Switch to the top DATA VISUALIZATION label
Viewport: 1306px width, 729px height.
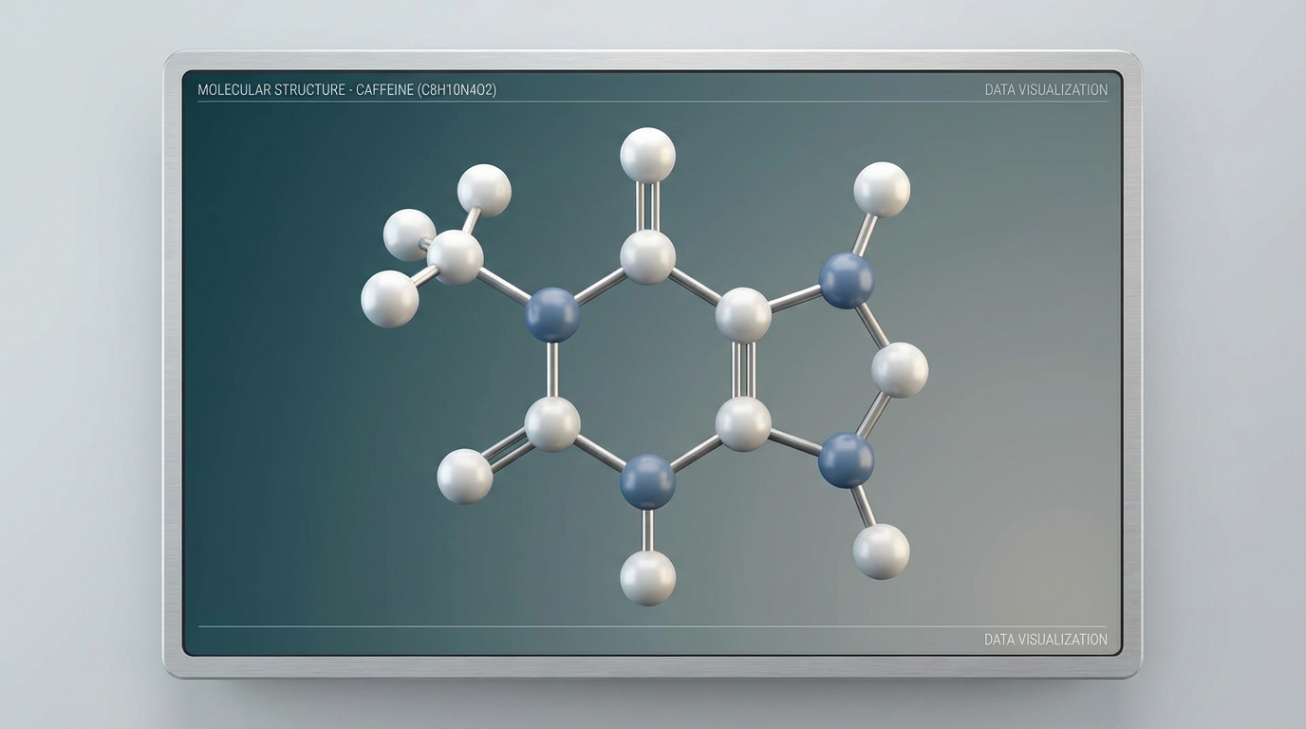click(x=1045, y=88)
